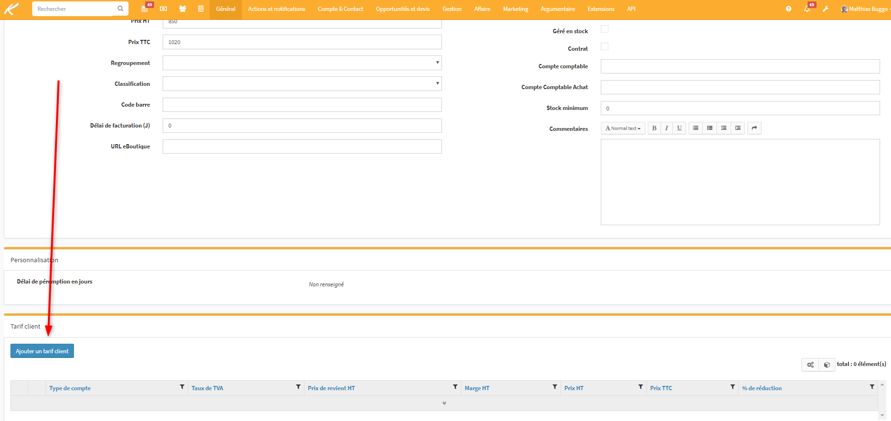Toggle the Contrat checkbox
This screenshot has width=891, height=421.
coord(605,46)
